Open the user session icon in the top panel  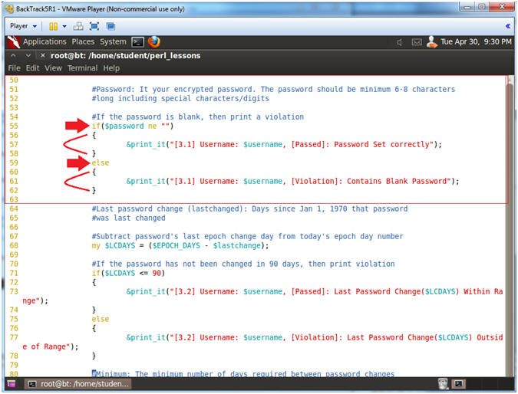[431, 42]
